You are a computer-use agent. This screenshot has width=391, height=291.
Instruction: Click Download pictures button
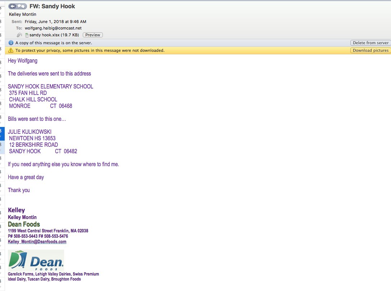[370, 50]
